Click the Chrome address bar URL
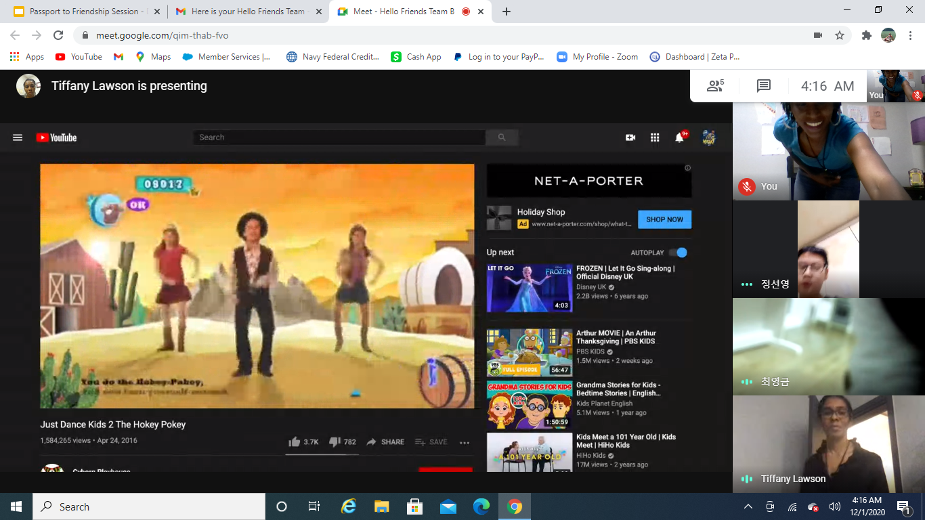Image resolution: width=925 pixels, height=520 pixels. 163,35
